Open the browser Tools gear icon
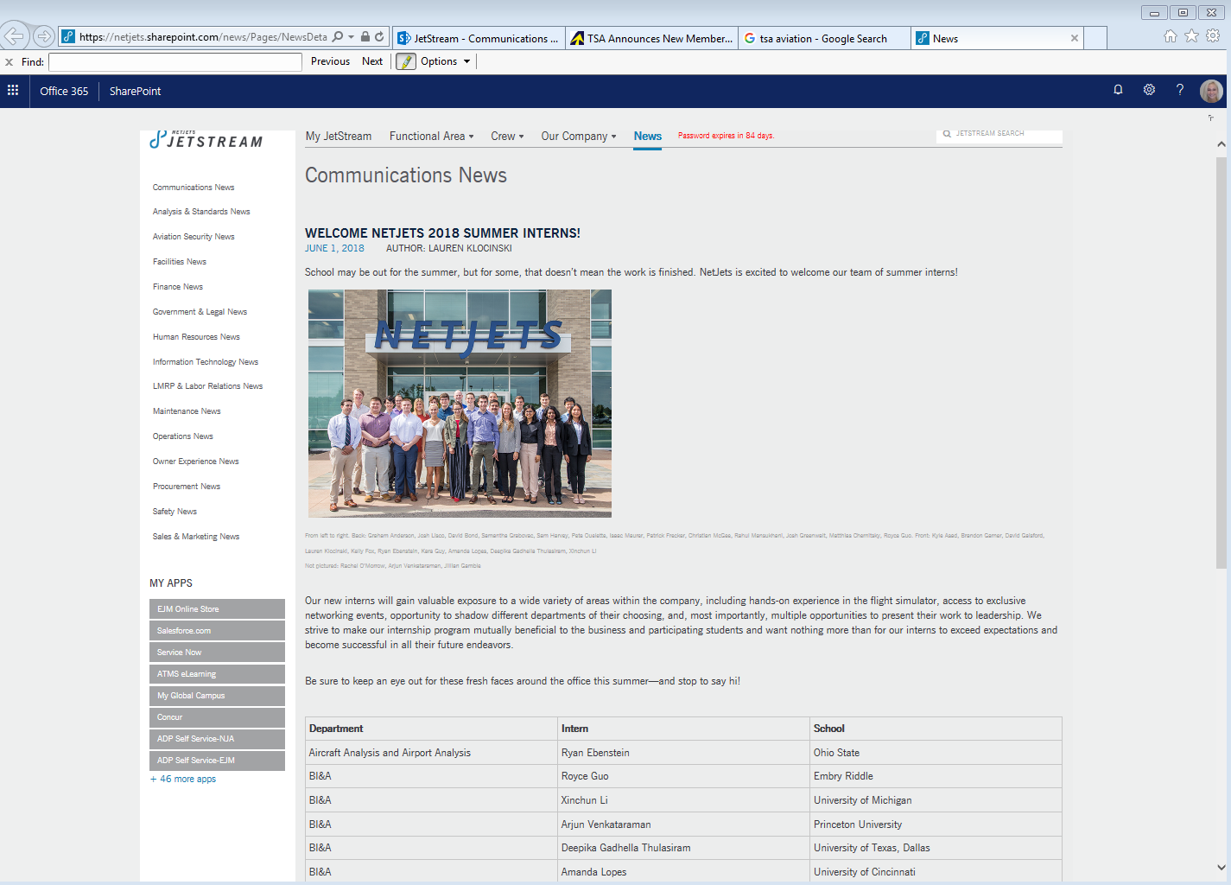Image resolution: width=1231 pixels, height=885 pixels. click(1213, 36)
